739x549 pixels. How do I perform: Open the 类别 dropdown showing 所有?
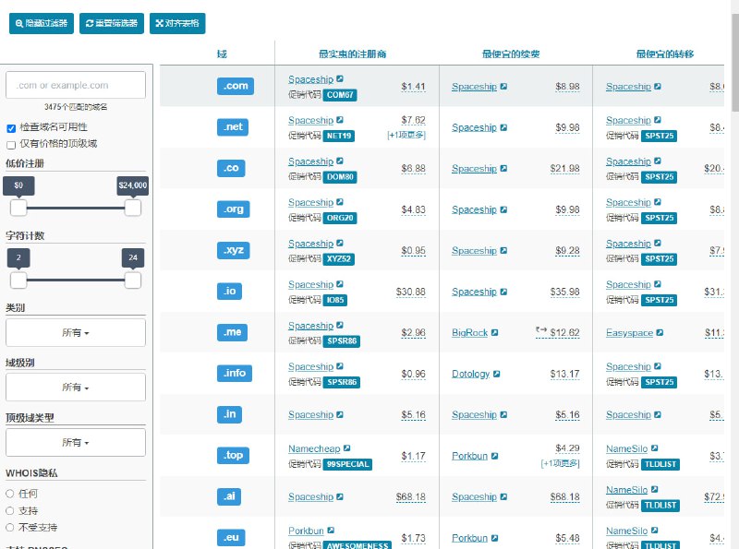click(75, 331)
